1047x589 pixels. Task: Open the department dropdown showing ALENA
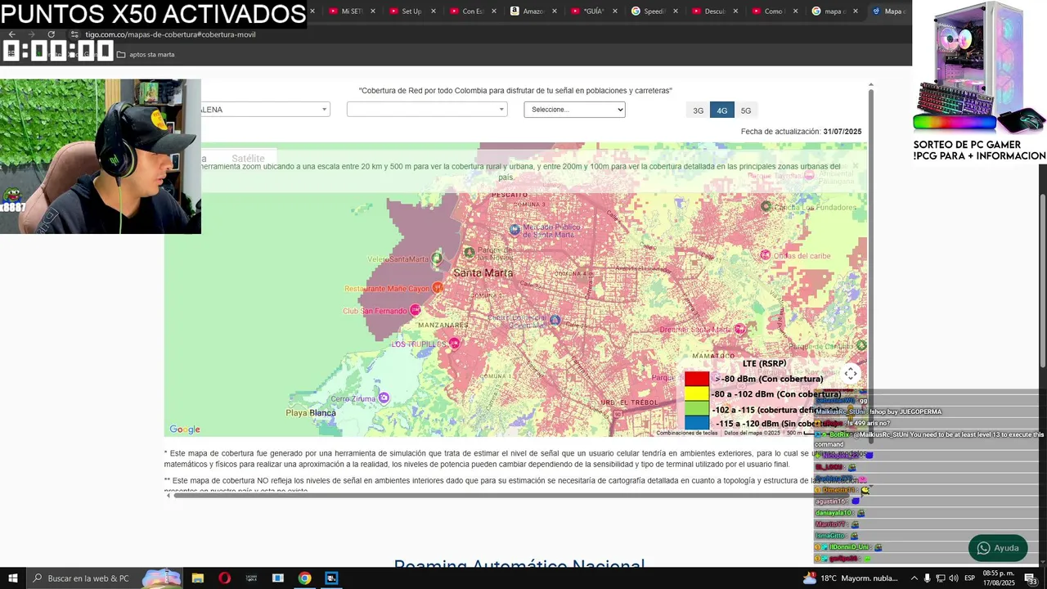tap(265, 110)
